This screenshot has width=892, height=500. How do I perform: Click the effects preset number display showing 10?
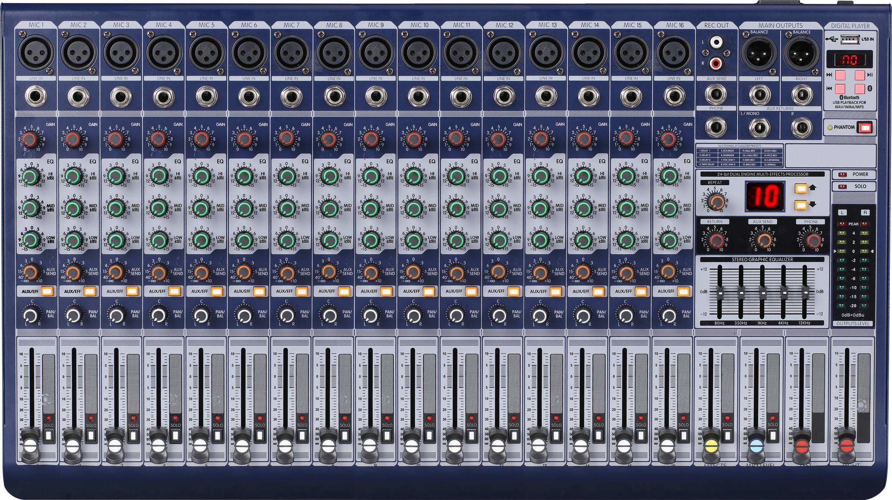(765, 197)
